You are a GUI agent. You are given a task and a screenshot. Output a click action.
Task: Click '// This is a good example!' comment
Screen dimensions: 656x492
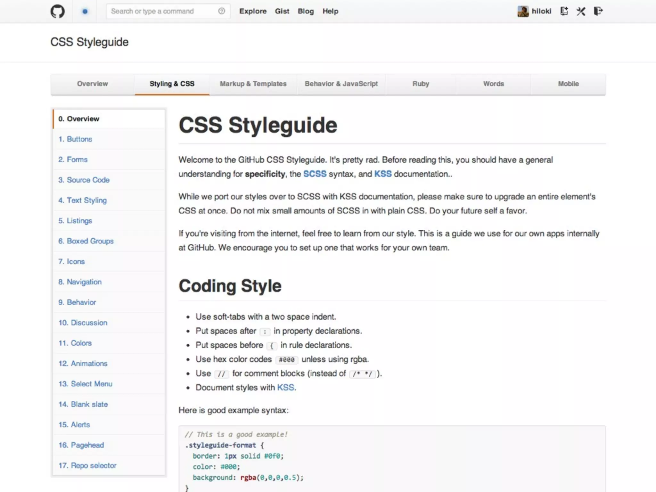tap(236, 434)
